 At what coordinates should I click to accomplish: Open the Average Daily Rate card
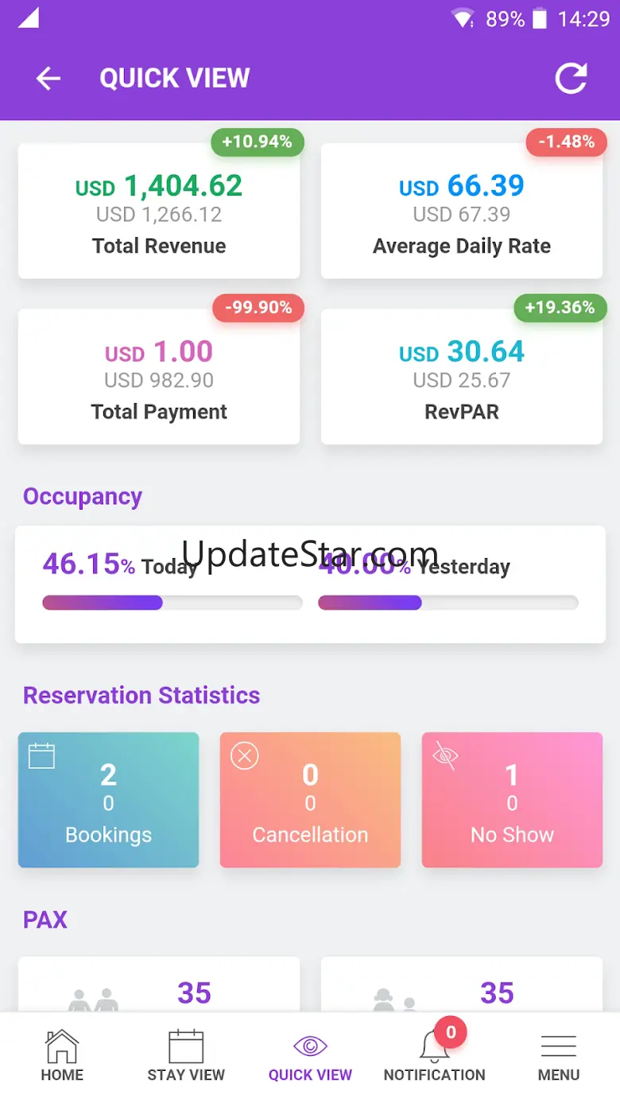click(461, 211)
